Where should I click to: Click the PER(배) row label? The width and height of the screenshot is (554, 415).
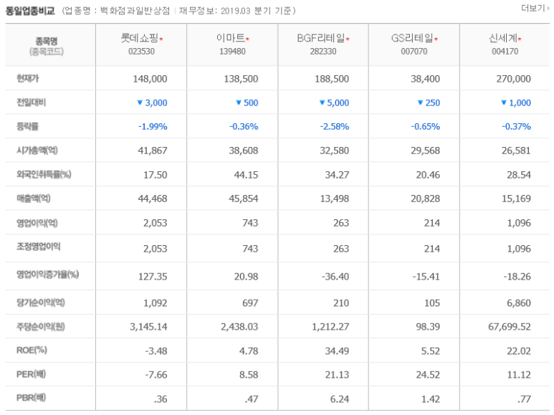[x=31, y=374]
